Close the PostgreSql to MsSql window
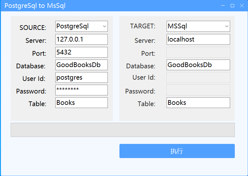This screenshot has width=248, height=176. click(242, 6)
